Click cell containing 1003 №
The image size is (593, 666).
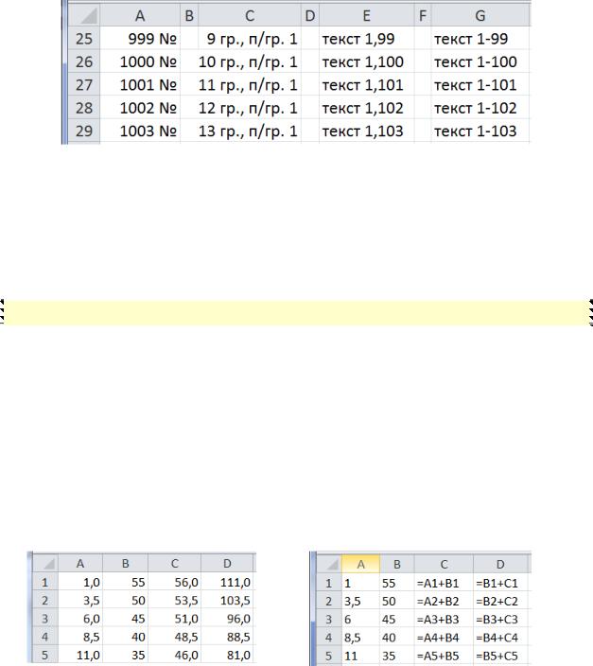pos(140,131)
